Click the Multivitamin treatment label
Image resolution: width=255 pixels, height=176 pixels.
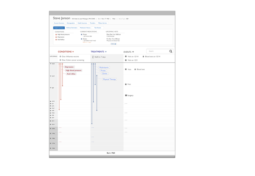coord(104,67)
